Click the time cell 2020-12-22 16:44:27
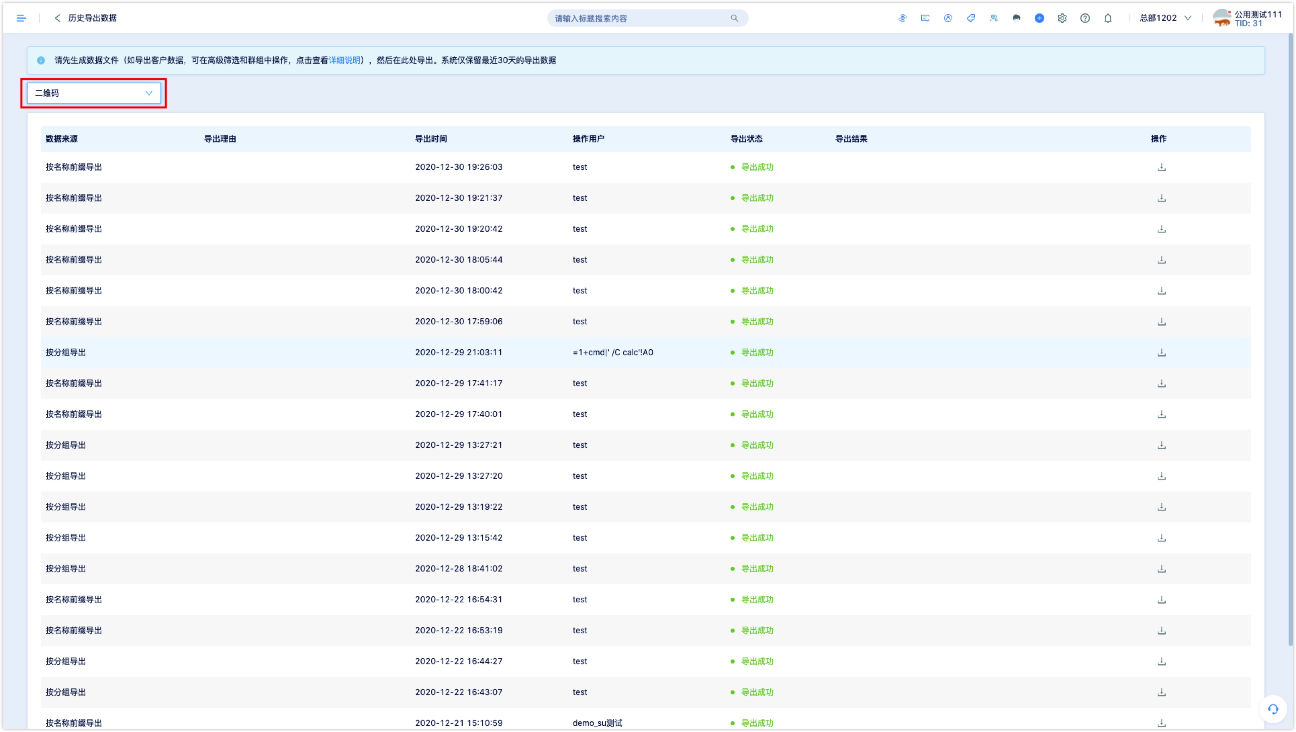The width and height of the screenshot is (1296, 732). 458,661
